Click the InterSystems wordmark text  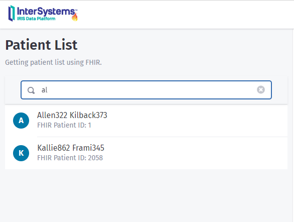point(46,12)
